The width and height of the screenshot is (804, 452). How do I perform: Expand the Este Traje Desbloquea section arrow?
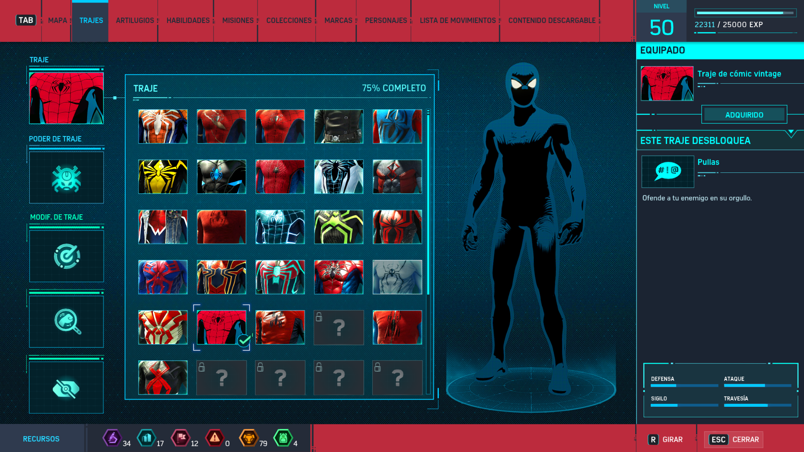[x=791, y=133]
